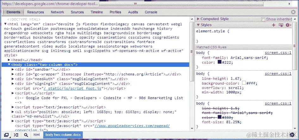Click the scroll-up arrow beside Show inherited
This screenshot has height=140, width=299.
point(295,19)
